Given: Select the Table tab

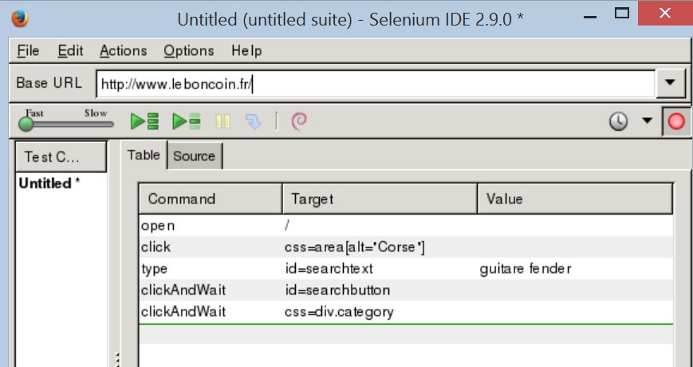Looking at the screenshot, I should 144,156.
